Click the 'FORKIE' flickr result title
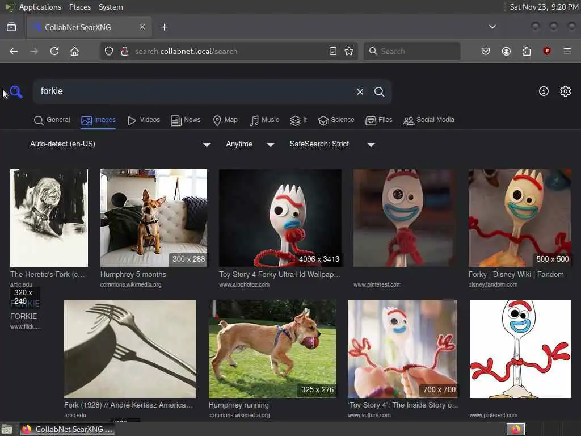The image size is (581, 436). pos(23,316)
